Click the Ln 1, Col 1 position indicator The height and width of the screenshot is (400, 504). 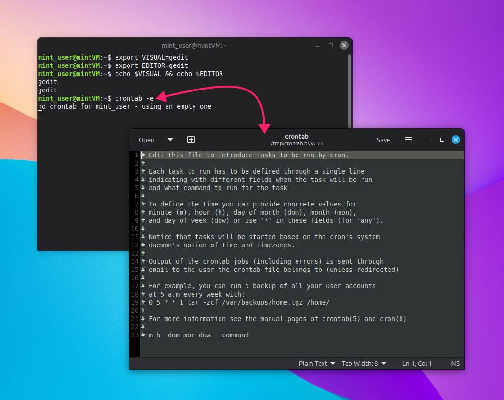pos(417,363)
